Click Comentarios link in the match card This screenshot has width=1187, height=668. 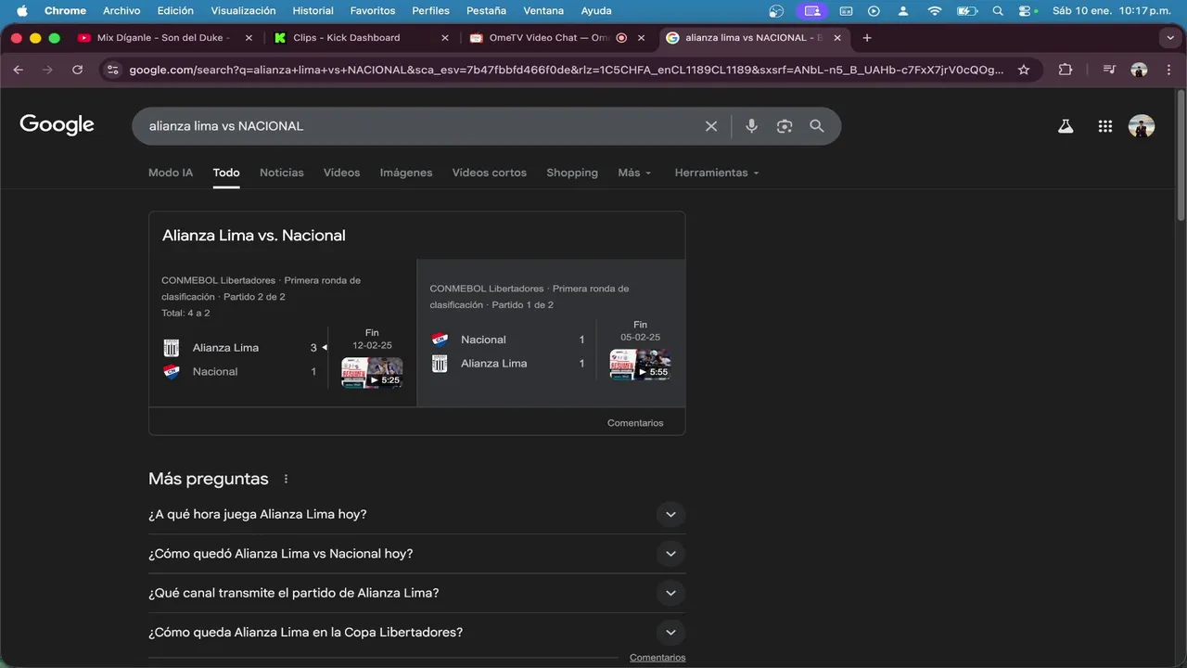[635, 423]
